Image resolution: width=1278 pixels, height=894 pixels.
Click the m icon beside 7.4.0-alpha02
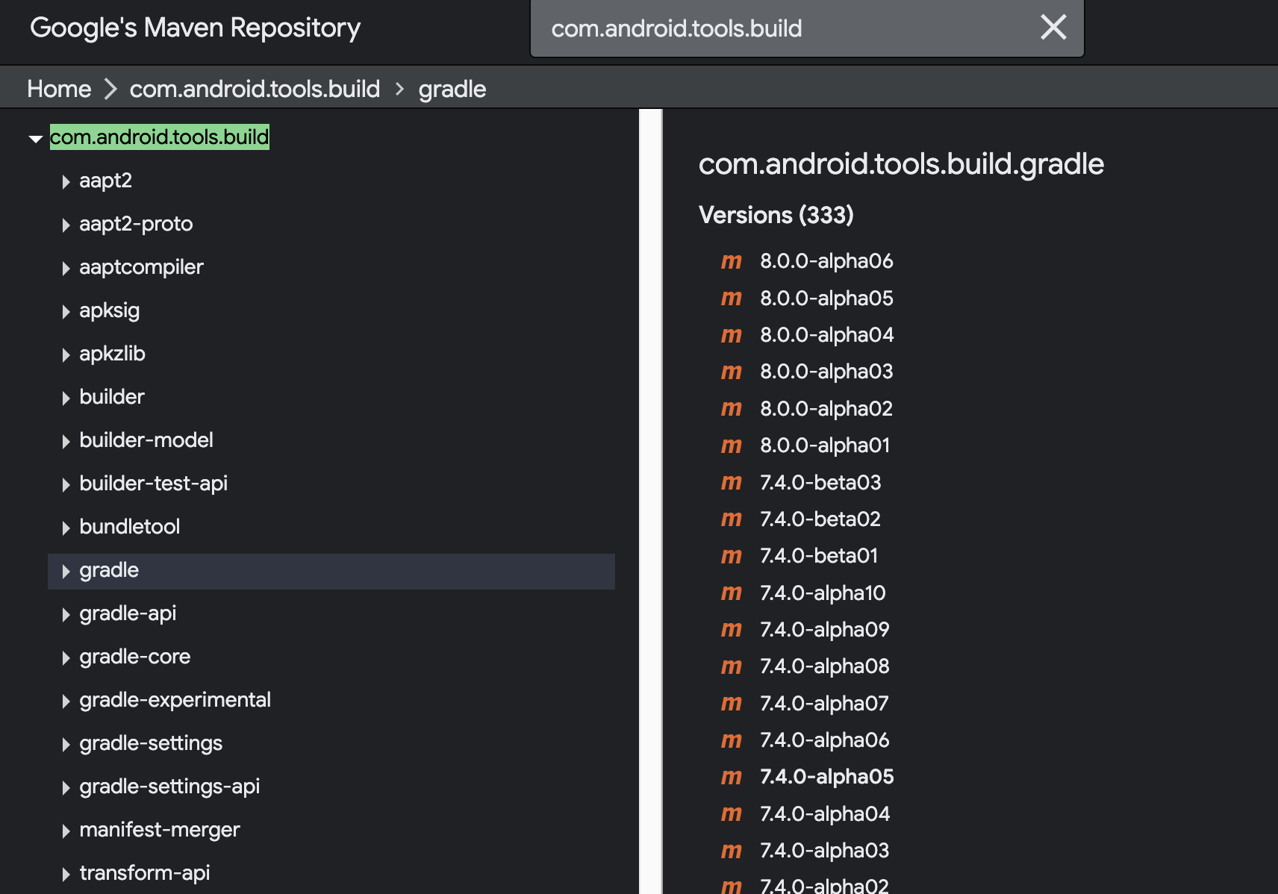(732, 886)
